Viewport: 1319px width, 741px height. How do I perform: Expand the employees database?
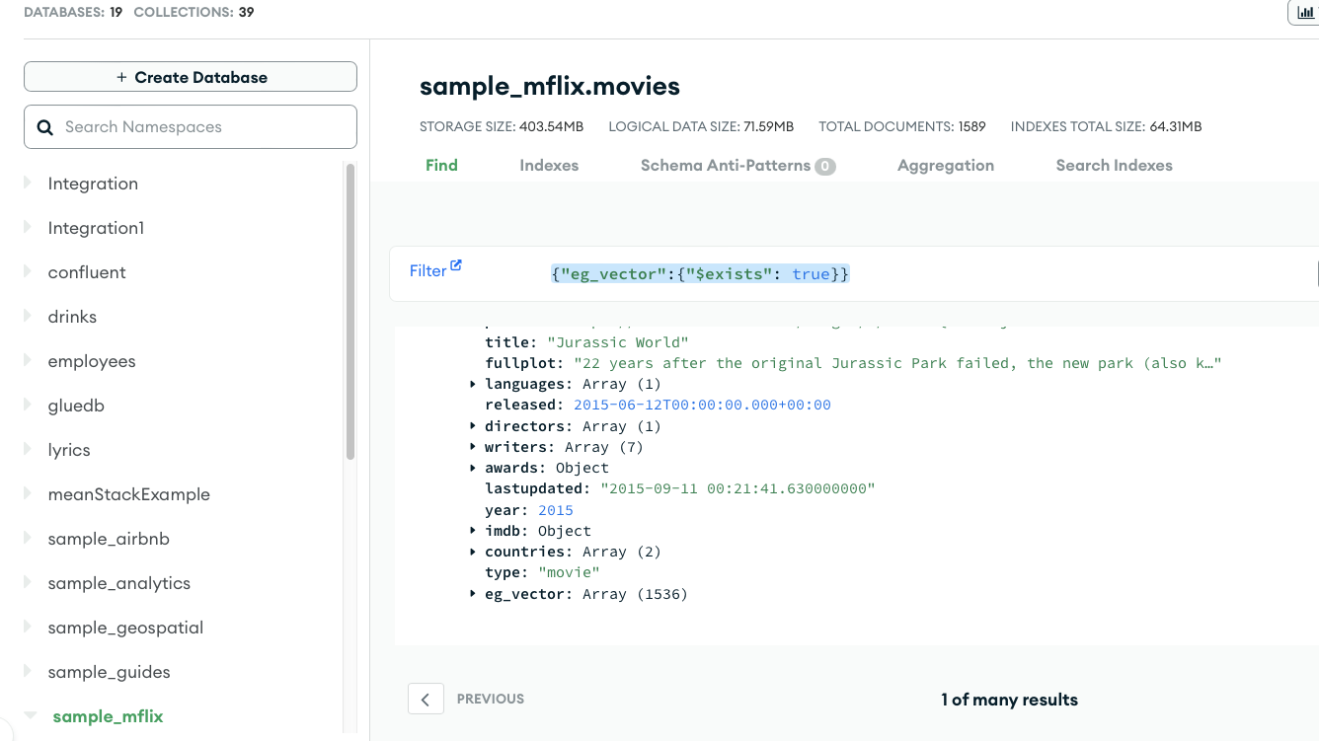tap(28, 360)
